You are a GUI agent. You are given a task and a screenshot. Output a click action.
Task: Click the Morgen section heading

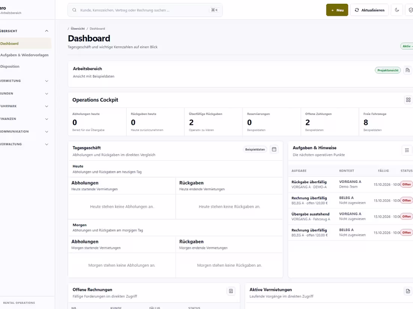tap(80, 225)
